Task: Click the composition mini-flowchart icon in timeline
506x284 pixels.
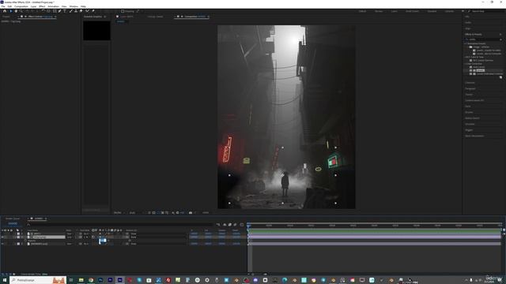Action: 218,224
